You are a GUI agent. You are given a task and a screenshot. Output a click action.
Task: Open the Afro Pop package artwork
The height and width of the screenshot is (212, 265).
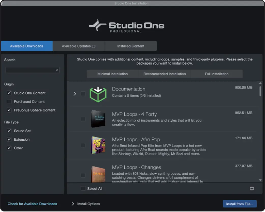pos(98,145)
